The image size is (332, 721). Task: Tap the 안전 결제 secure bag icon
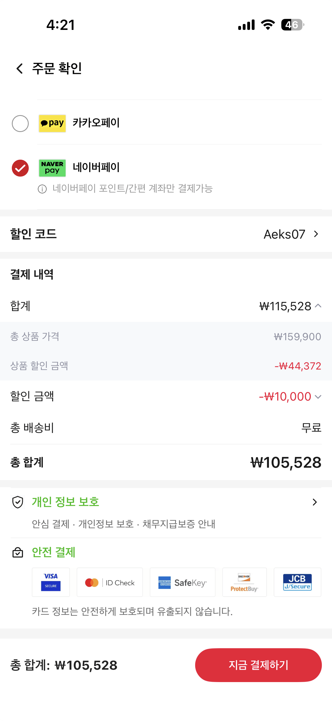coord(18,552)
